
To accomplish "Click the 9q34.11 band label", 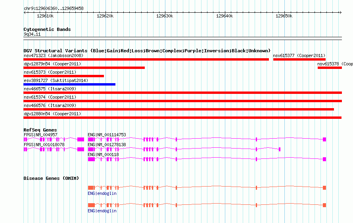I will point(32,34).
